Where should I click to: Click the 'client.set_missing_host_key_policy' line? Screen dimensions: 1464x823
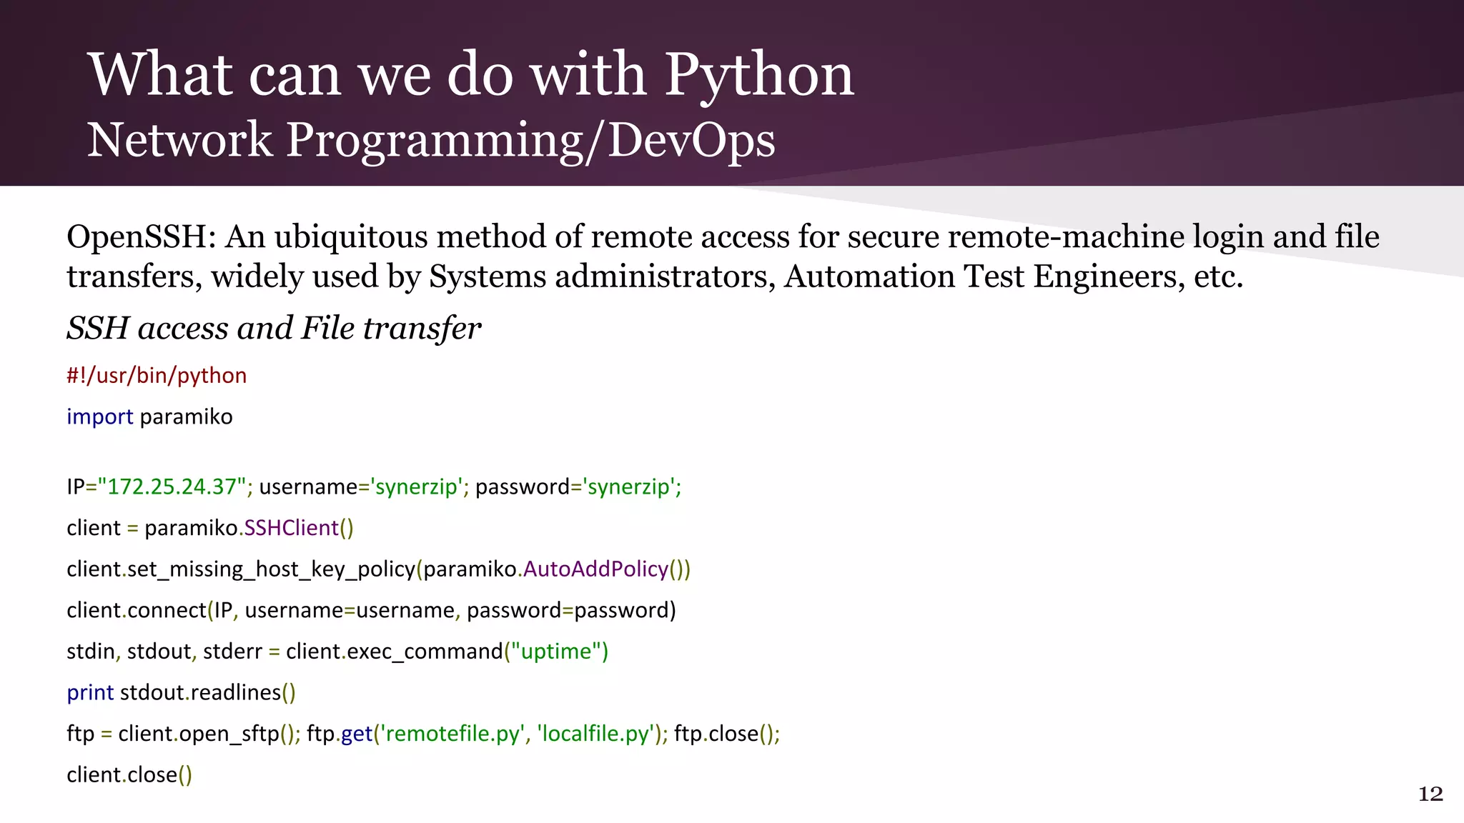pyautogui.click(x=379, y=569)
